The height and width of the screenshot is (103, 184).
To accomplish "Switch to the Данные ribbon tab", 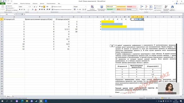I will 42,3.
